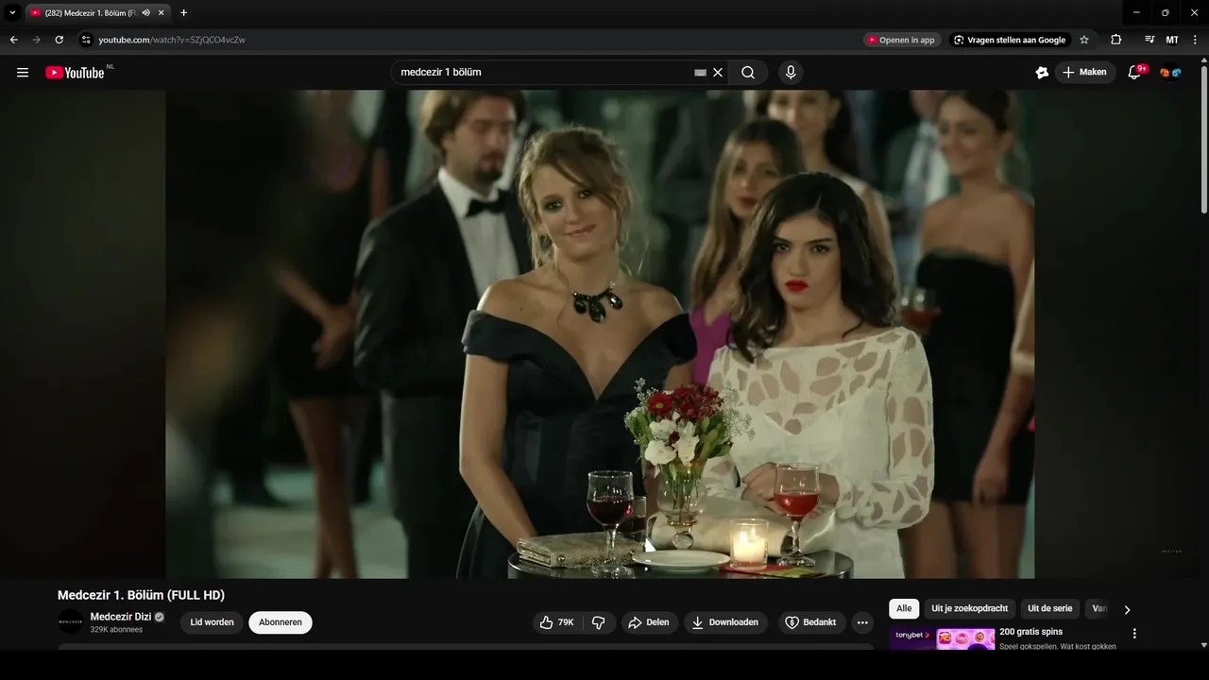Open the media control icon in toolbar
The height and width of the screenshot is (680, 1209).
tap(1149, 40)
